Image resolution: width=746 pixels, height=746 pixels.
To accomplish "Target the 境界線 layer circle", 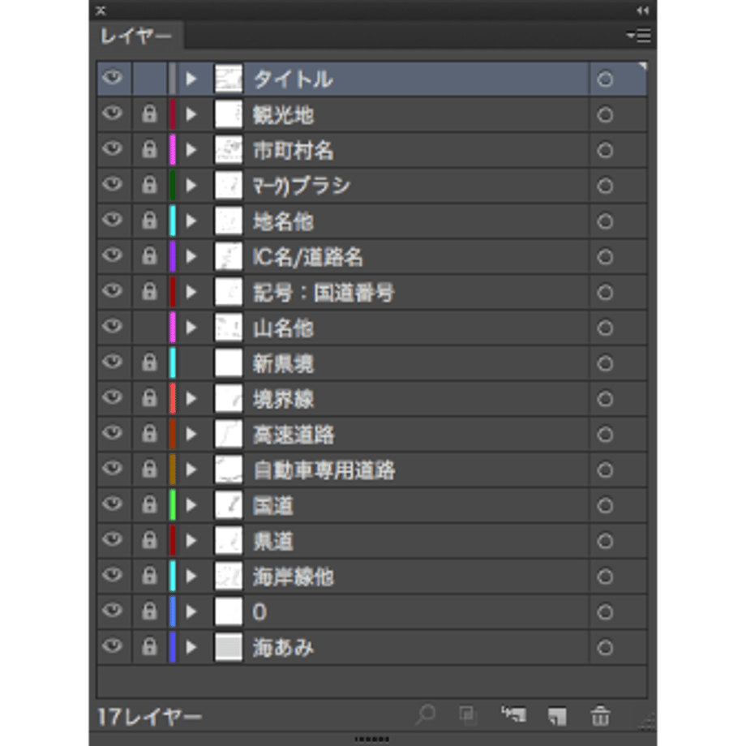I will (605, 399).
